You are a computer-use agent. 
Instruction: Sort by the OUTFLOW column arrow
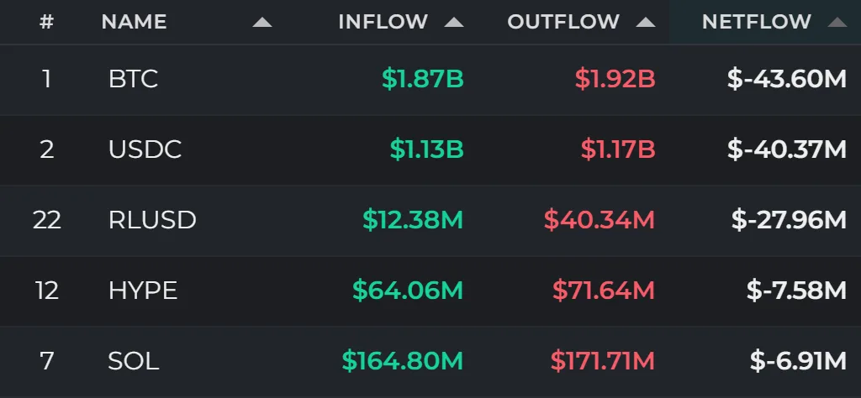click(645, 23)
